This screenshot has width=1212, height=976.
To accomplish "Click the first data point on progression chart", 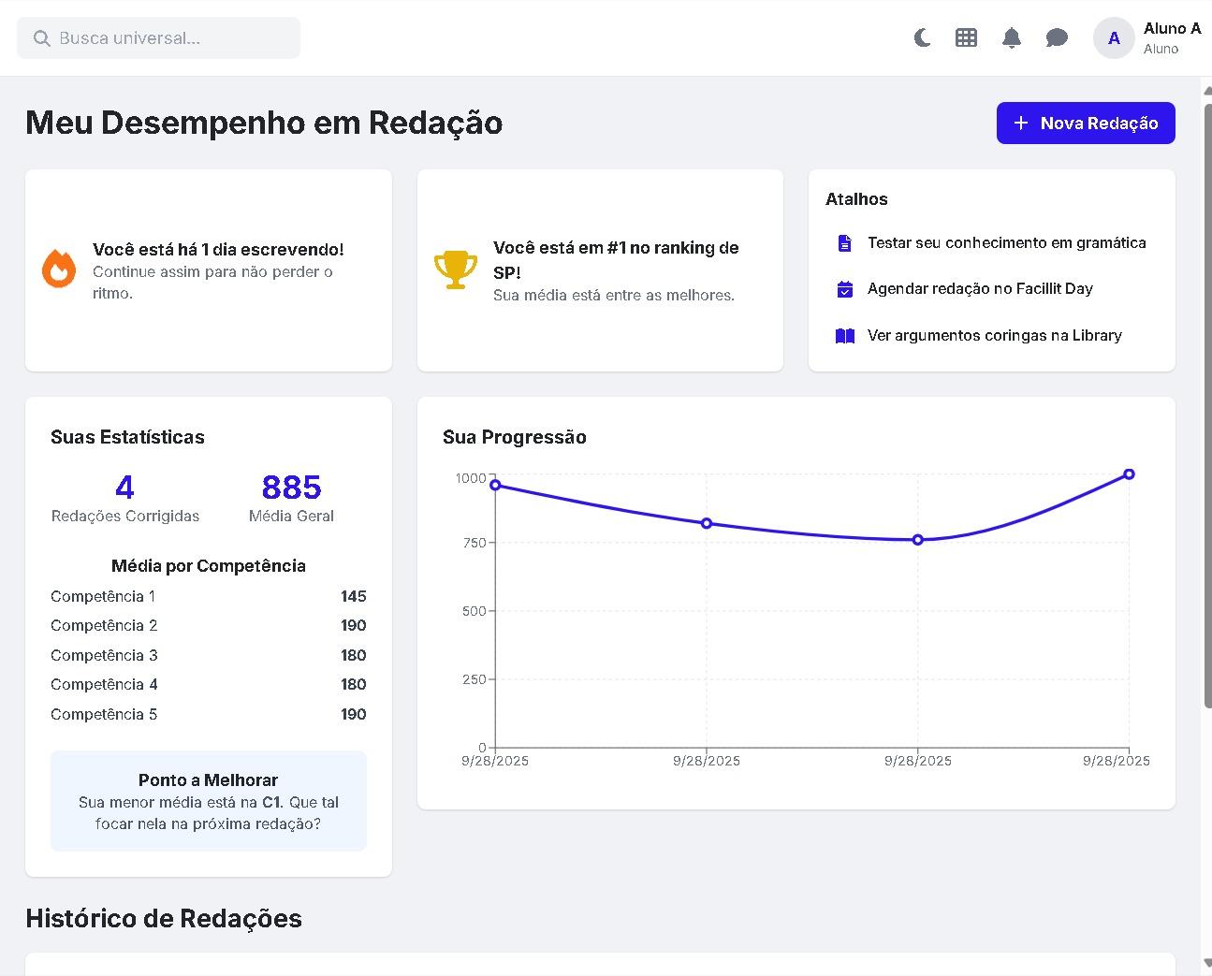I will [495, 485].
